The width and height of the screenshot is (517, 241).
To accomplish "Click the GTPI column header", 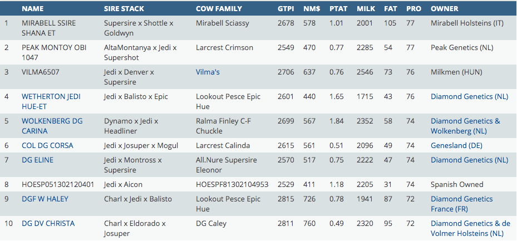I will [x=287, y=9].
